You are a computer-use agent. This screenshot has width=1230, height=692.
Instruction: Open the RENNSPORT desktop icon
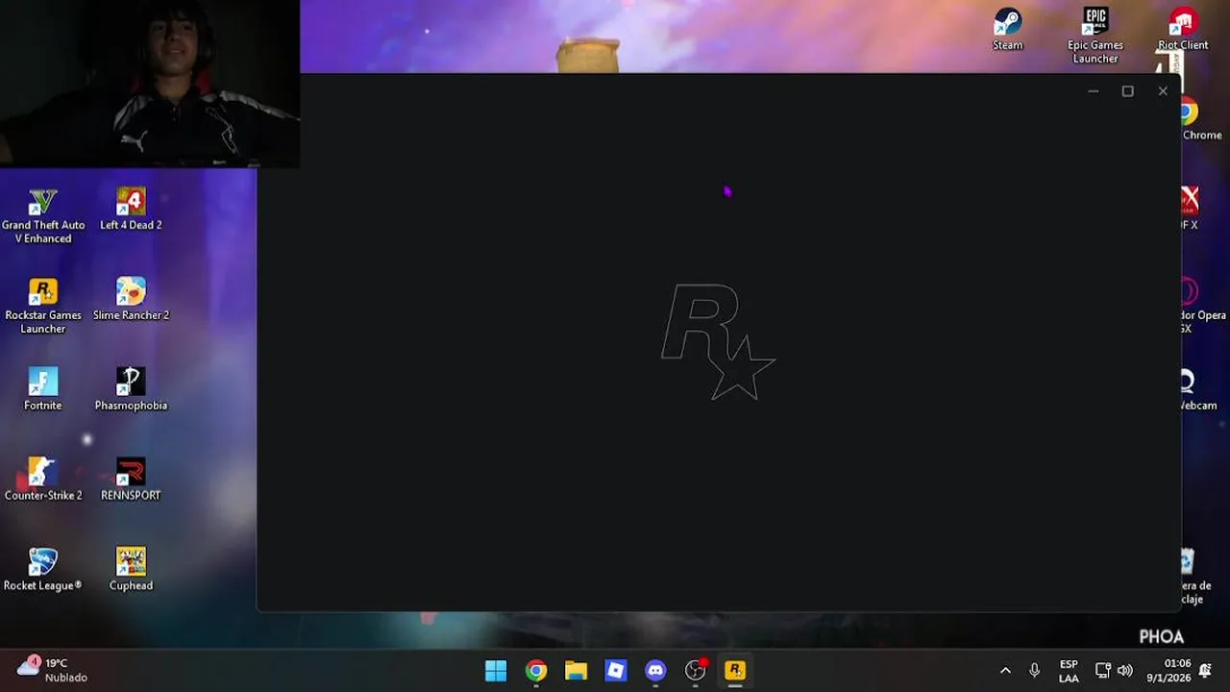(131, 480)
